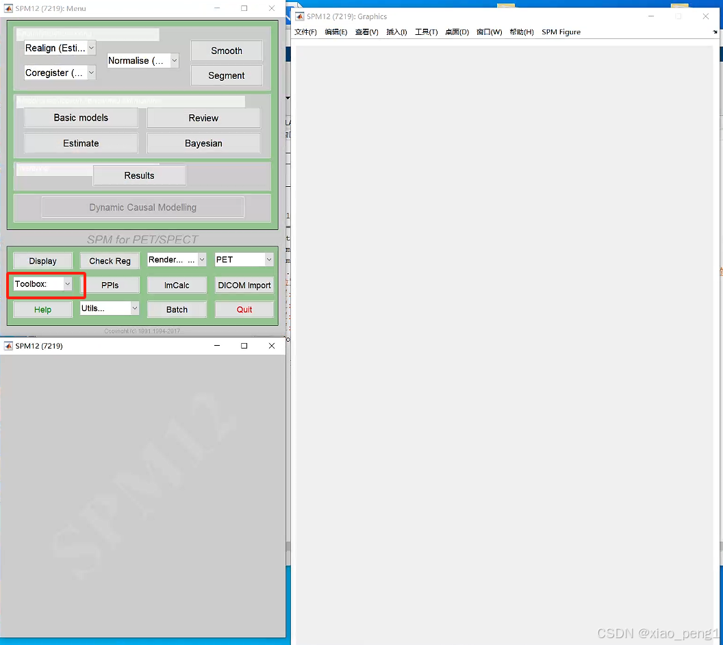Click 'SPM for PET/SPECT' heading text

142,239
